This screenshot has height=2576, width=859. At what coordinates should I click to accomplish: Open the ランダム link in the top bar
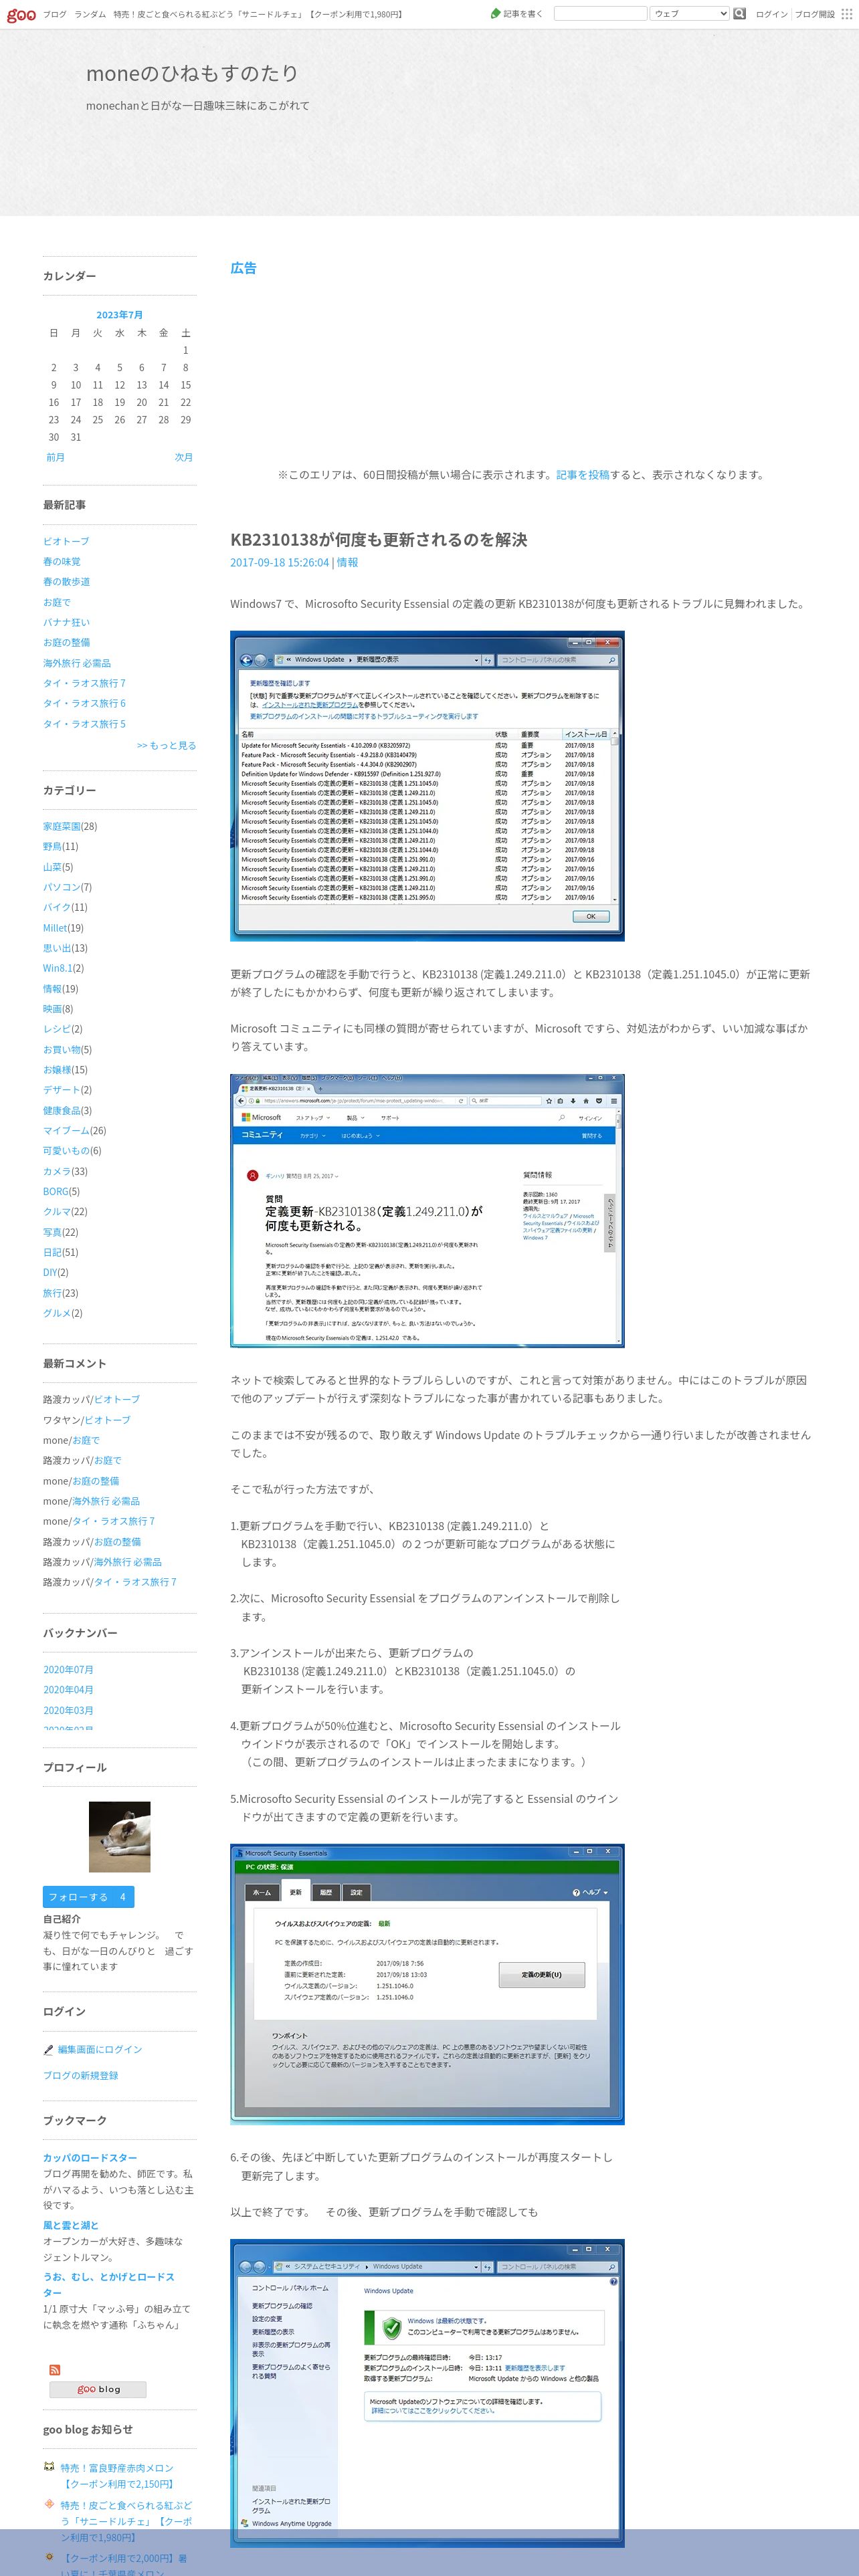90,14
